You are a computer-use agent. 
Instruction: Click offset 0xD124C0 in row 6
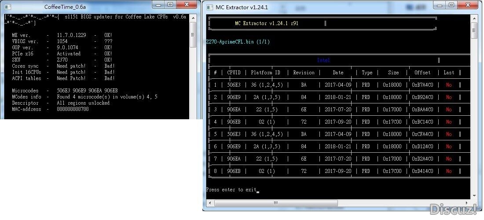point(422,147)
